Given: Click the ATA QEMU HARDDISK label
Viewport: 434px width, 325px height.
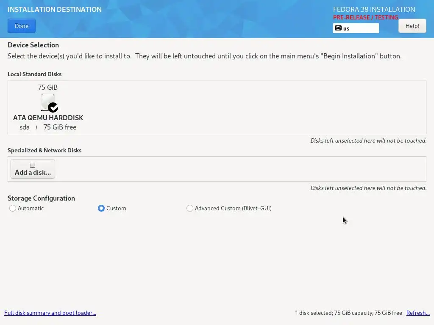Looking at the screenshot, I should pos(48,118).
